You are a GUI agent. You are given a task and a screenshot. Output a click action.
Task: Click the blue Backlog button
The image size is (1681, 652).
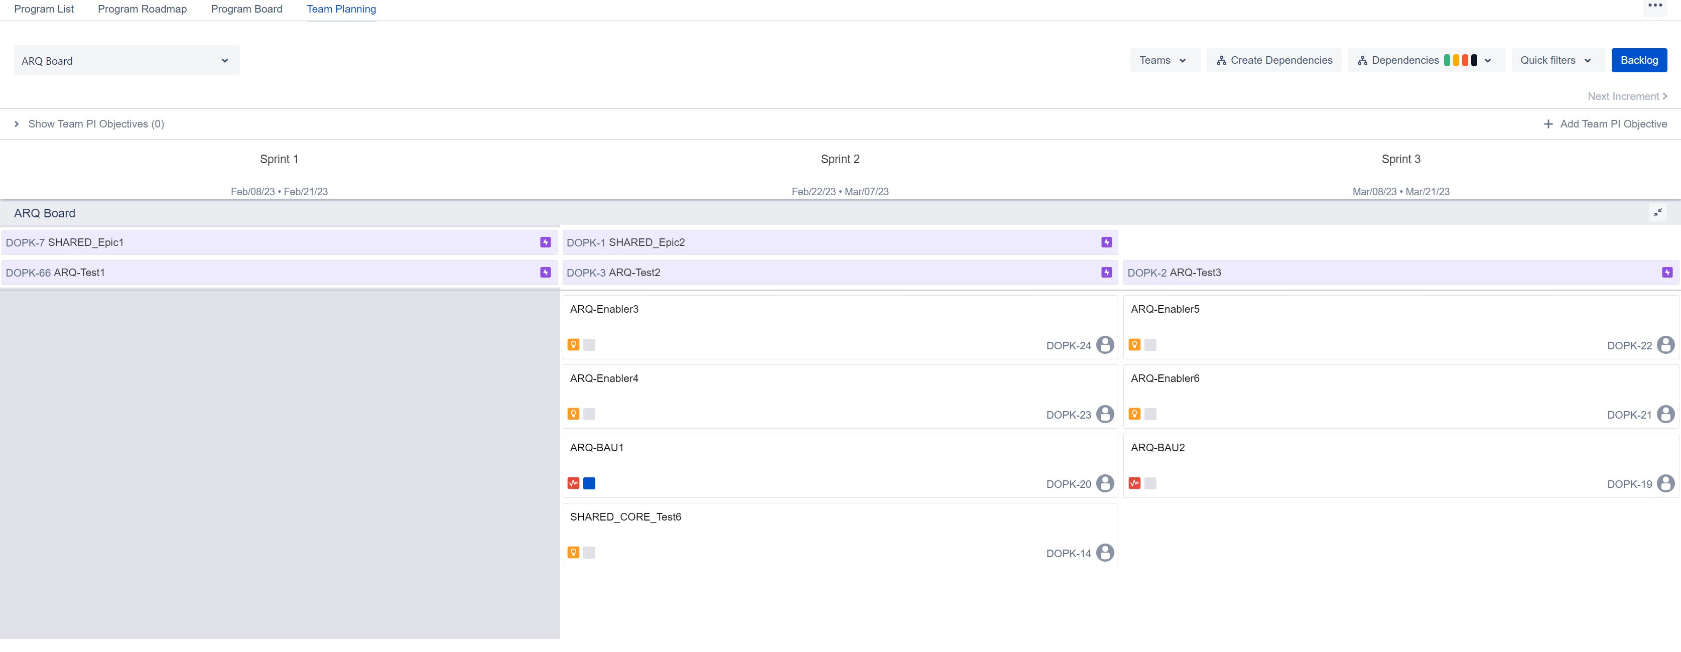click(x=1639, y=60)
